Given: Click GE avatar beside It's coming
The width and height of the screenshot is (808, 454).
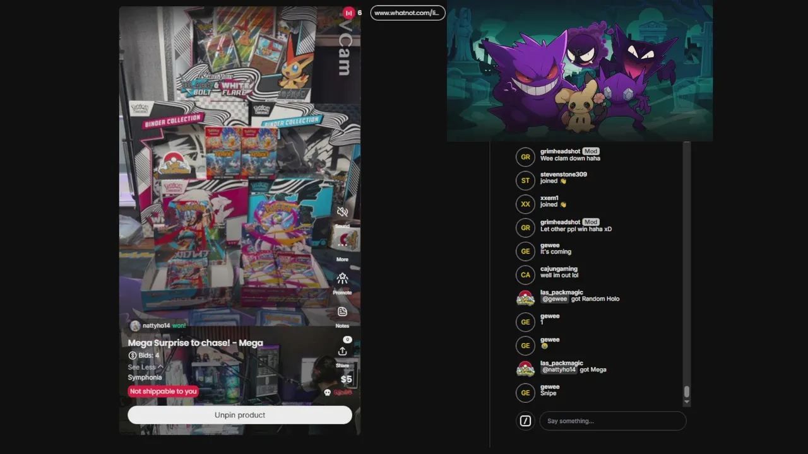Looking at the screenshot, I should tap(525, 251).
